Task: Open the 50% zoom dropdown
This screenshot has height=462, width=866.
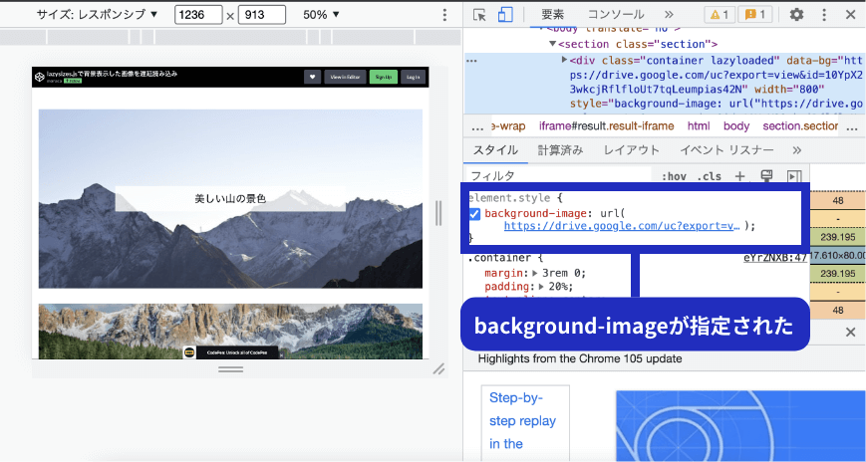Action: [322, 15]
